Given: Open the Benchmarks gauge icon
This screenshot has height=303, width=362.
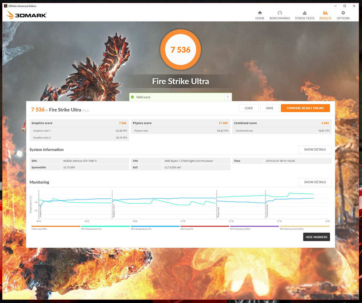Looking at the screenshot, I should (x=280, y=13).
